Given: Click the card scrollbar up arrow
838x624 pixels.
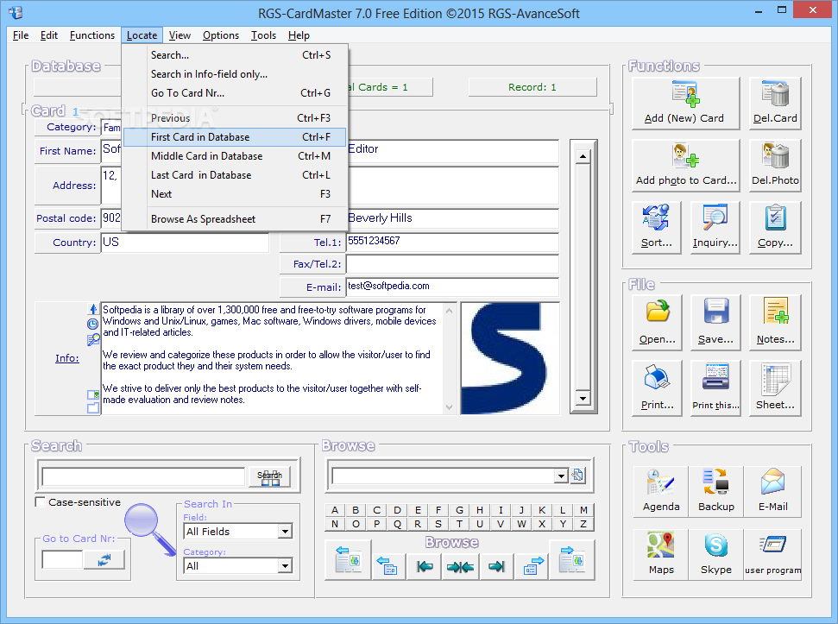Looking at the screenshot, I should 583,156.
